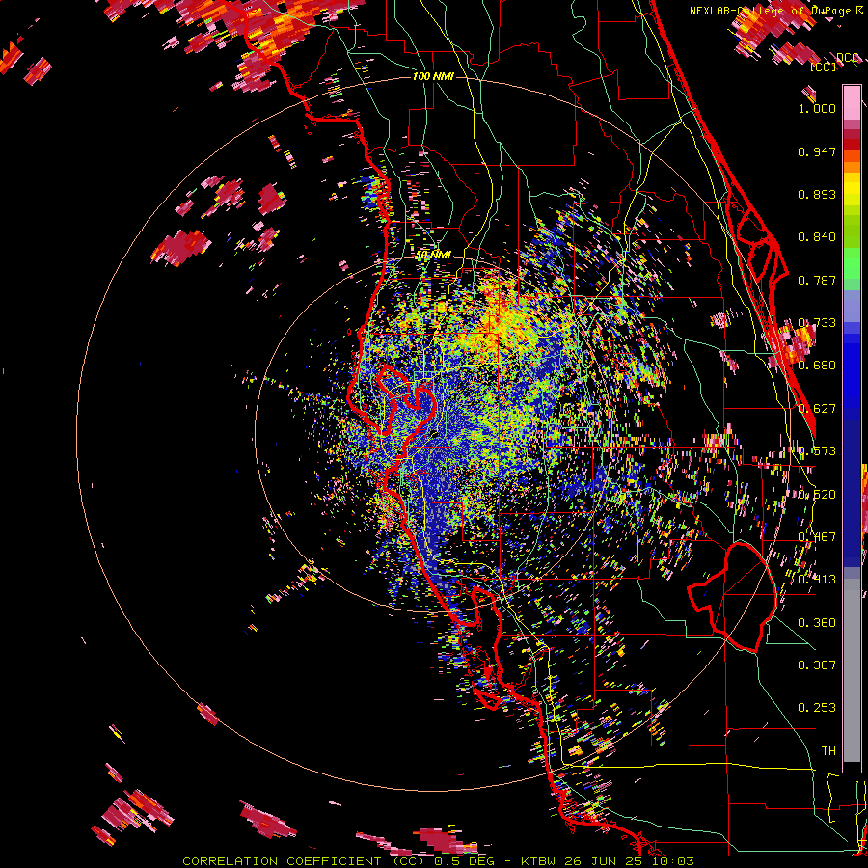Select the 0.253 legend value
The image size is (868, 868).
coord(817,708)
